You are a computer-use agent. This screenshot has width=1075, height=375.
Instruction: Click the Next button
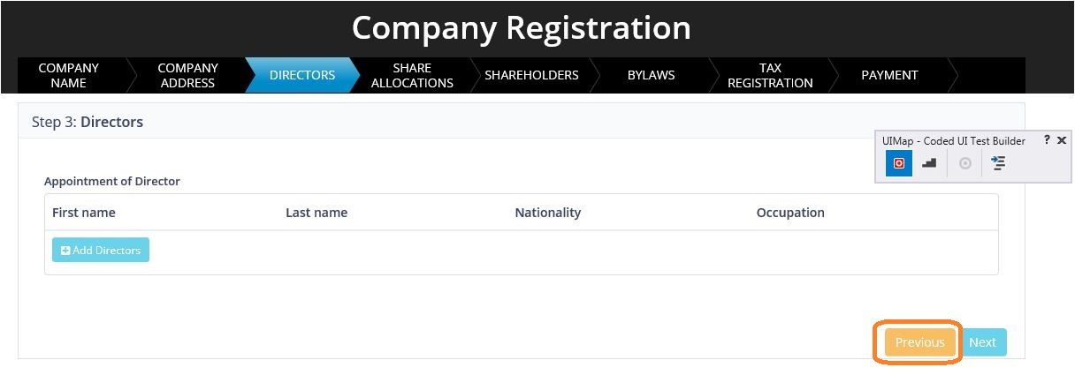(982, 342)
